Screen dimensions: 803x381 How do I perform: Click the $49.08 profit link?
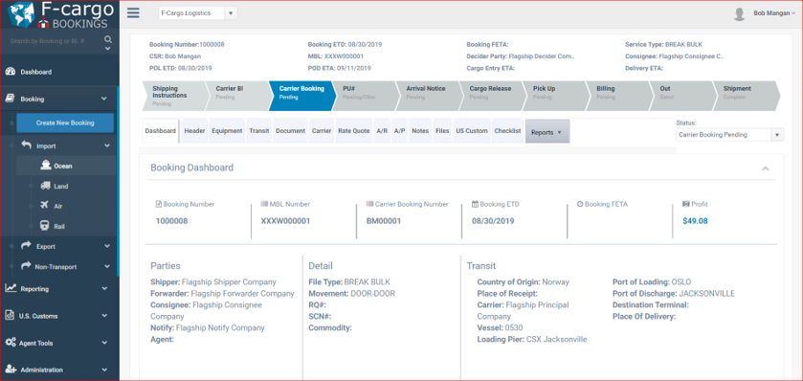695,221
